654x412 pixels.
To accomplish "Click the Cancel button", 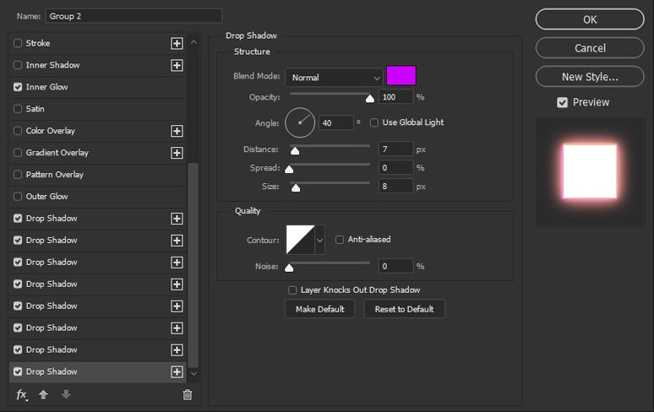I will 590,48.
